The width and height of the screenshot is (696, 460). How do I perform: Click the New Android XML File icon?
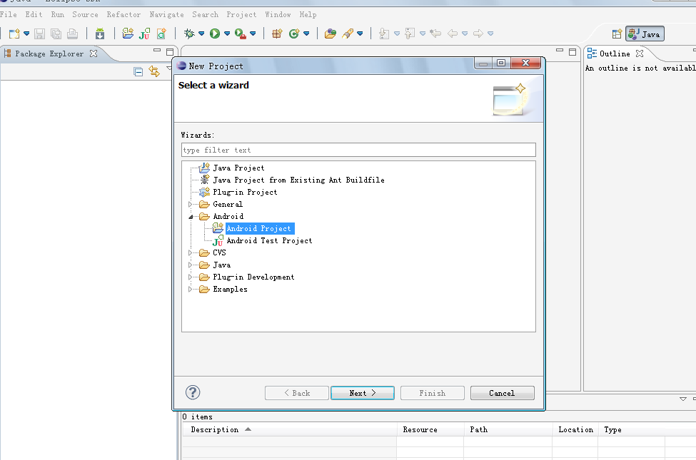tap(161, 34)
